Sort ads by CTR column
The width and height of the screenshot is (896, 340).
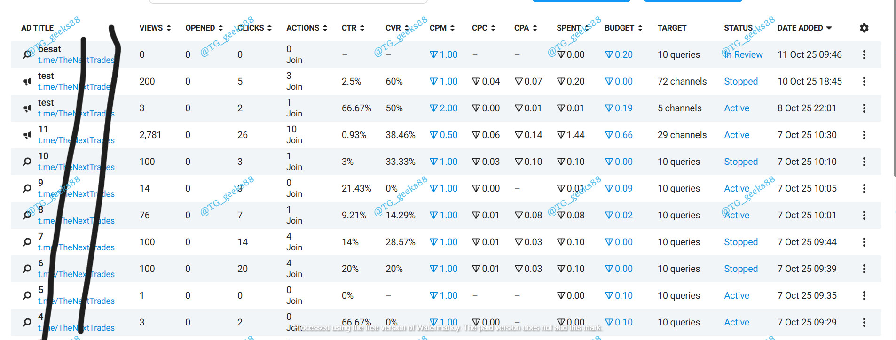click(353, 28)
